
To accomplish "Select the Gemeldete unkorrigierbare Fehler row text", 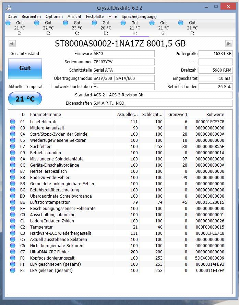I will (x=62, y=183).
